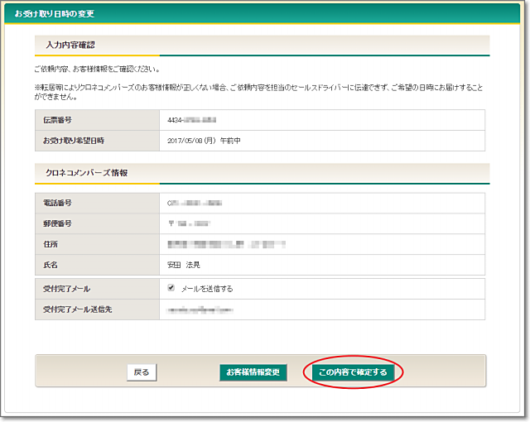Screen dimensions: 530x422
Task: Select the name value 安田 法見
Action: point(183,266)
